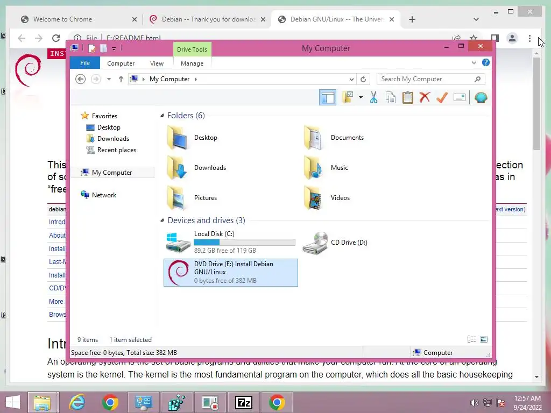
Task: Click Local Disk (C:) capacity bar
Action: (x=244, y=243)
